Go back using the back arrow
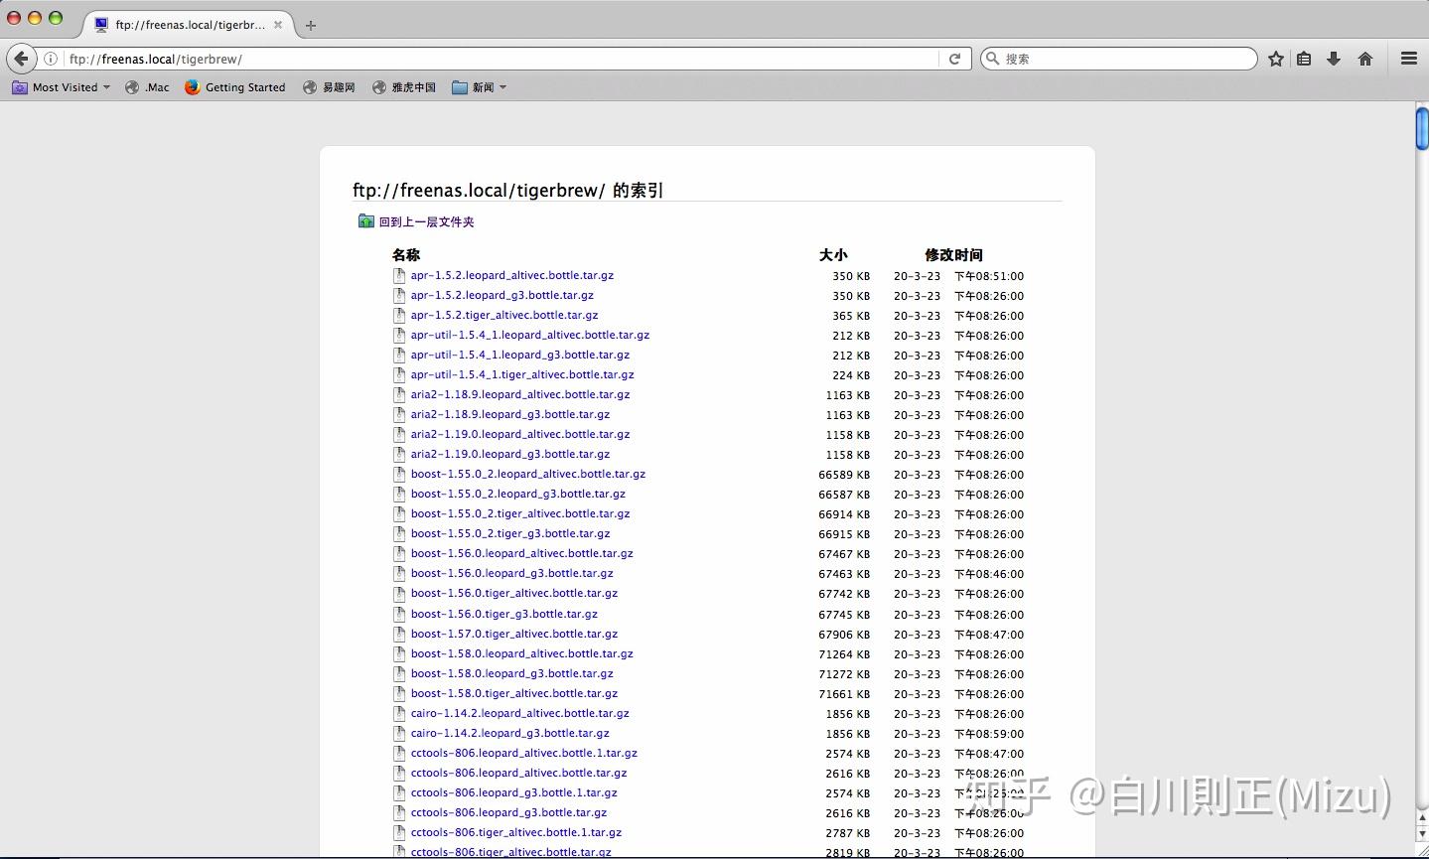This screenshot has height=859, width=1429. coord(22,58)
